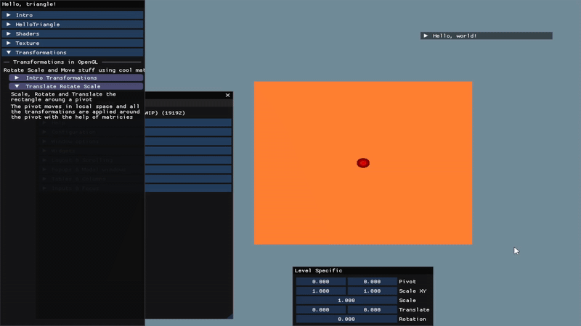Click the first Pivot value field
This screenshot has width=581, height=326.
(321, 282)
